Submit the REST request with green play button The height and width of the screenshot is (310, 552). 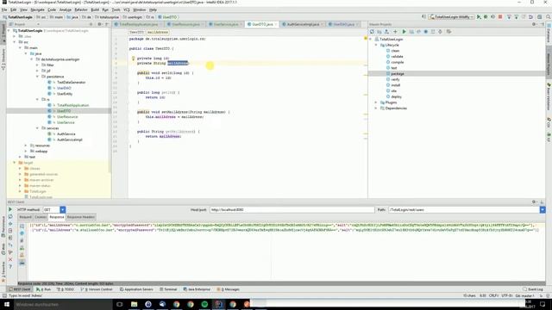(x=10, y=209)
